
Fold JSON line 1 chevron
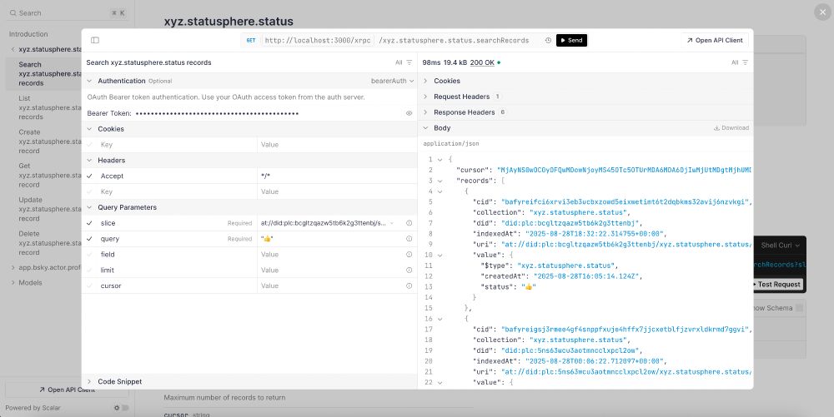[440, 160]
